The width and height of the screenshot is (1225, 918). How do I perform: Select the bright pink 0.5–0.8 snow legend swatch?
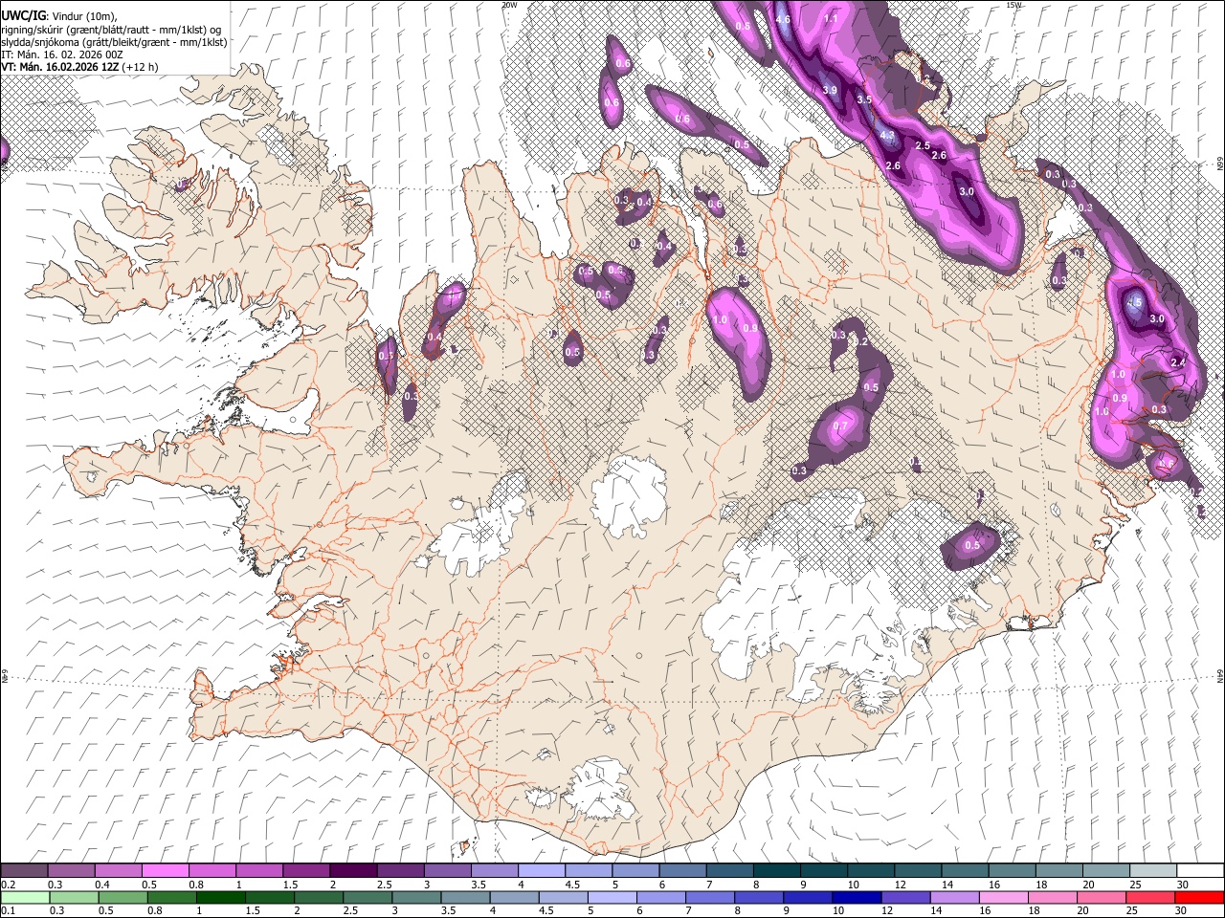coord(166,871)
